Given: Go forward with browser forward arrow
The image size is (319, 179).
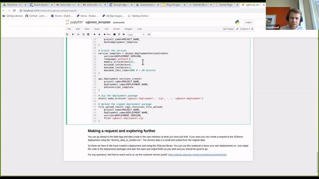Looking at the screenshot, I should click(x=9, y=10).
